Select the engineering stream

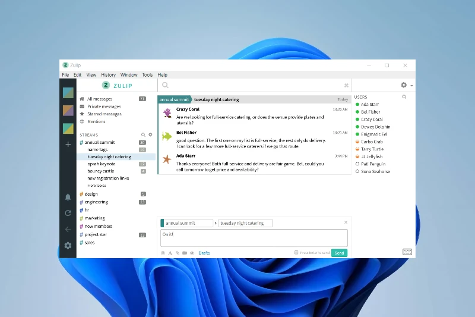click(x=96, y=202)
